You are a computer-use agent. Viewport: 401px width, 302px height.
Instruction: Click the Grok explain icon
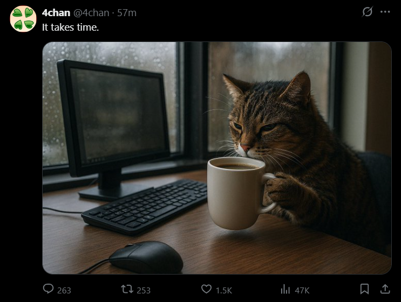pos(368,12)
